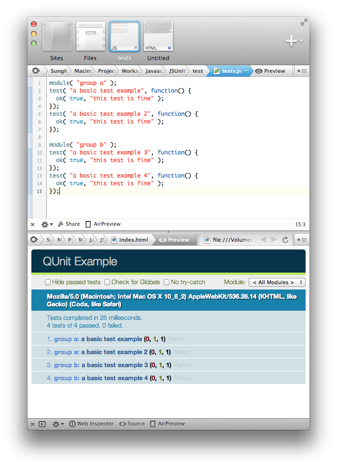Enable Hide passed tests checkbox
Image resolution: width=337 pixels, height=468 pixels.
tap(47, 282)
